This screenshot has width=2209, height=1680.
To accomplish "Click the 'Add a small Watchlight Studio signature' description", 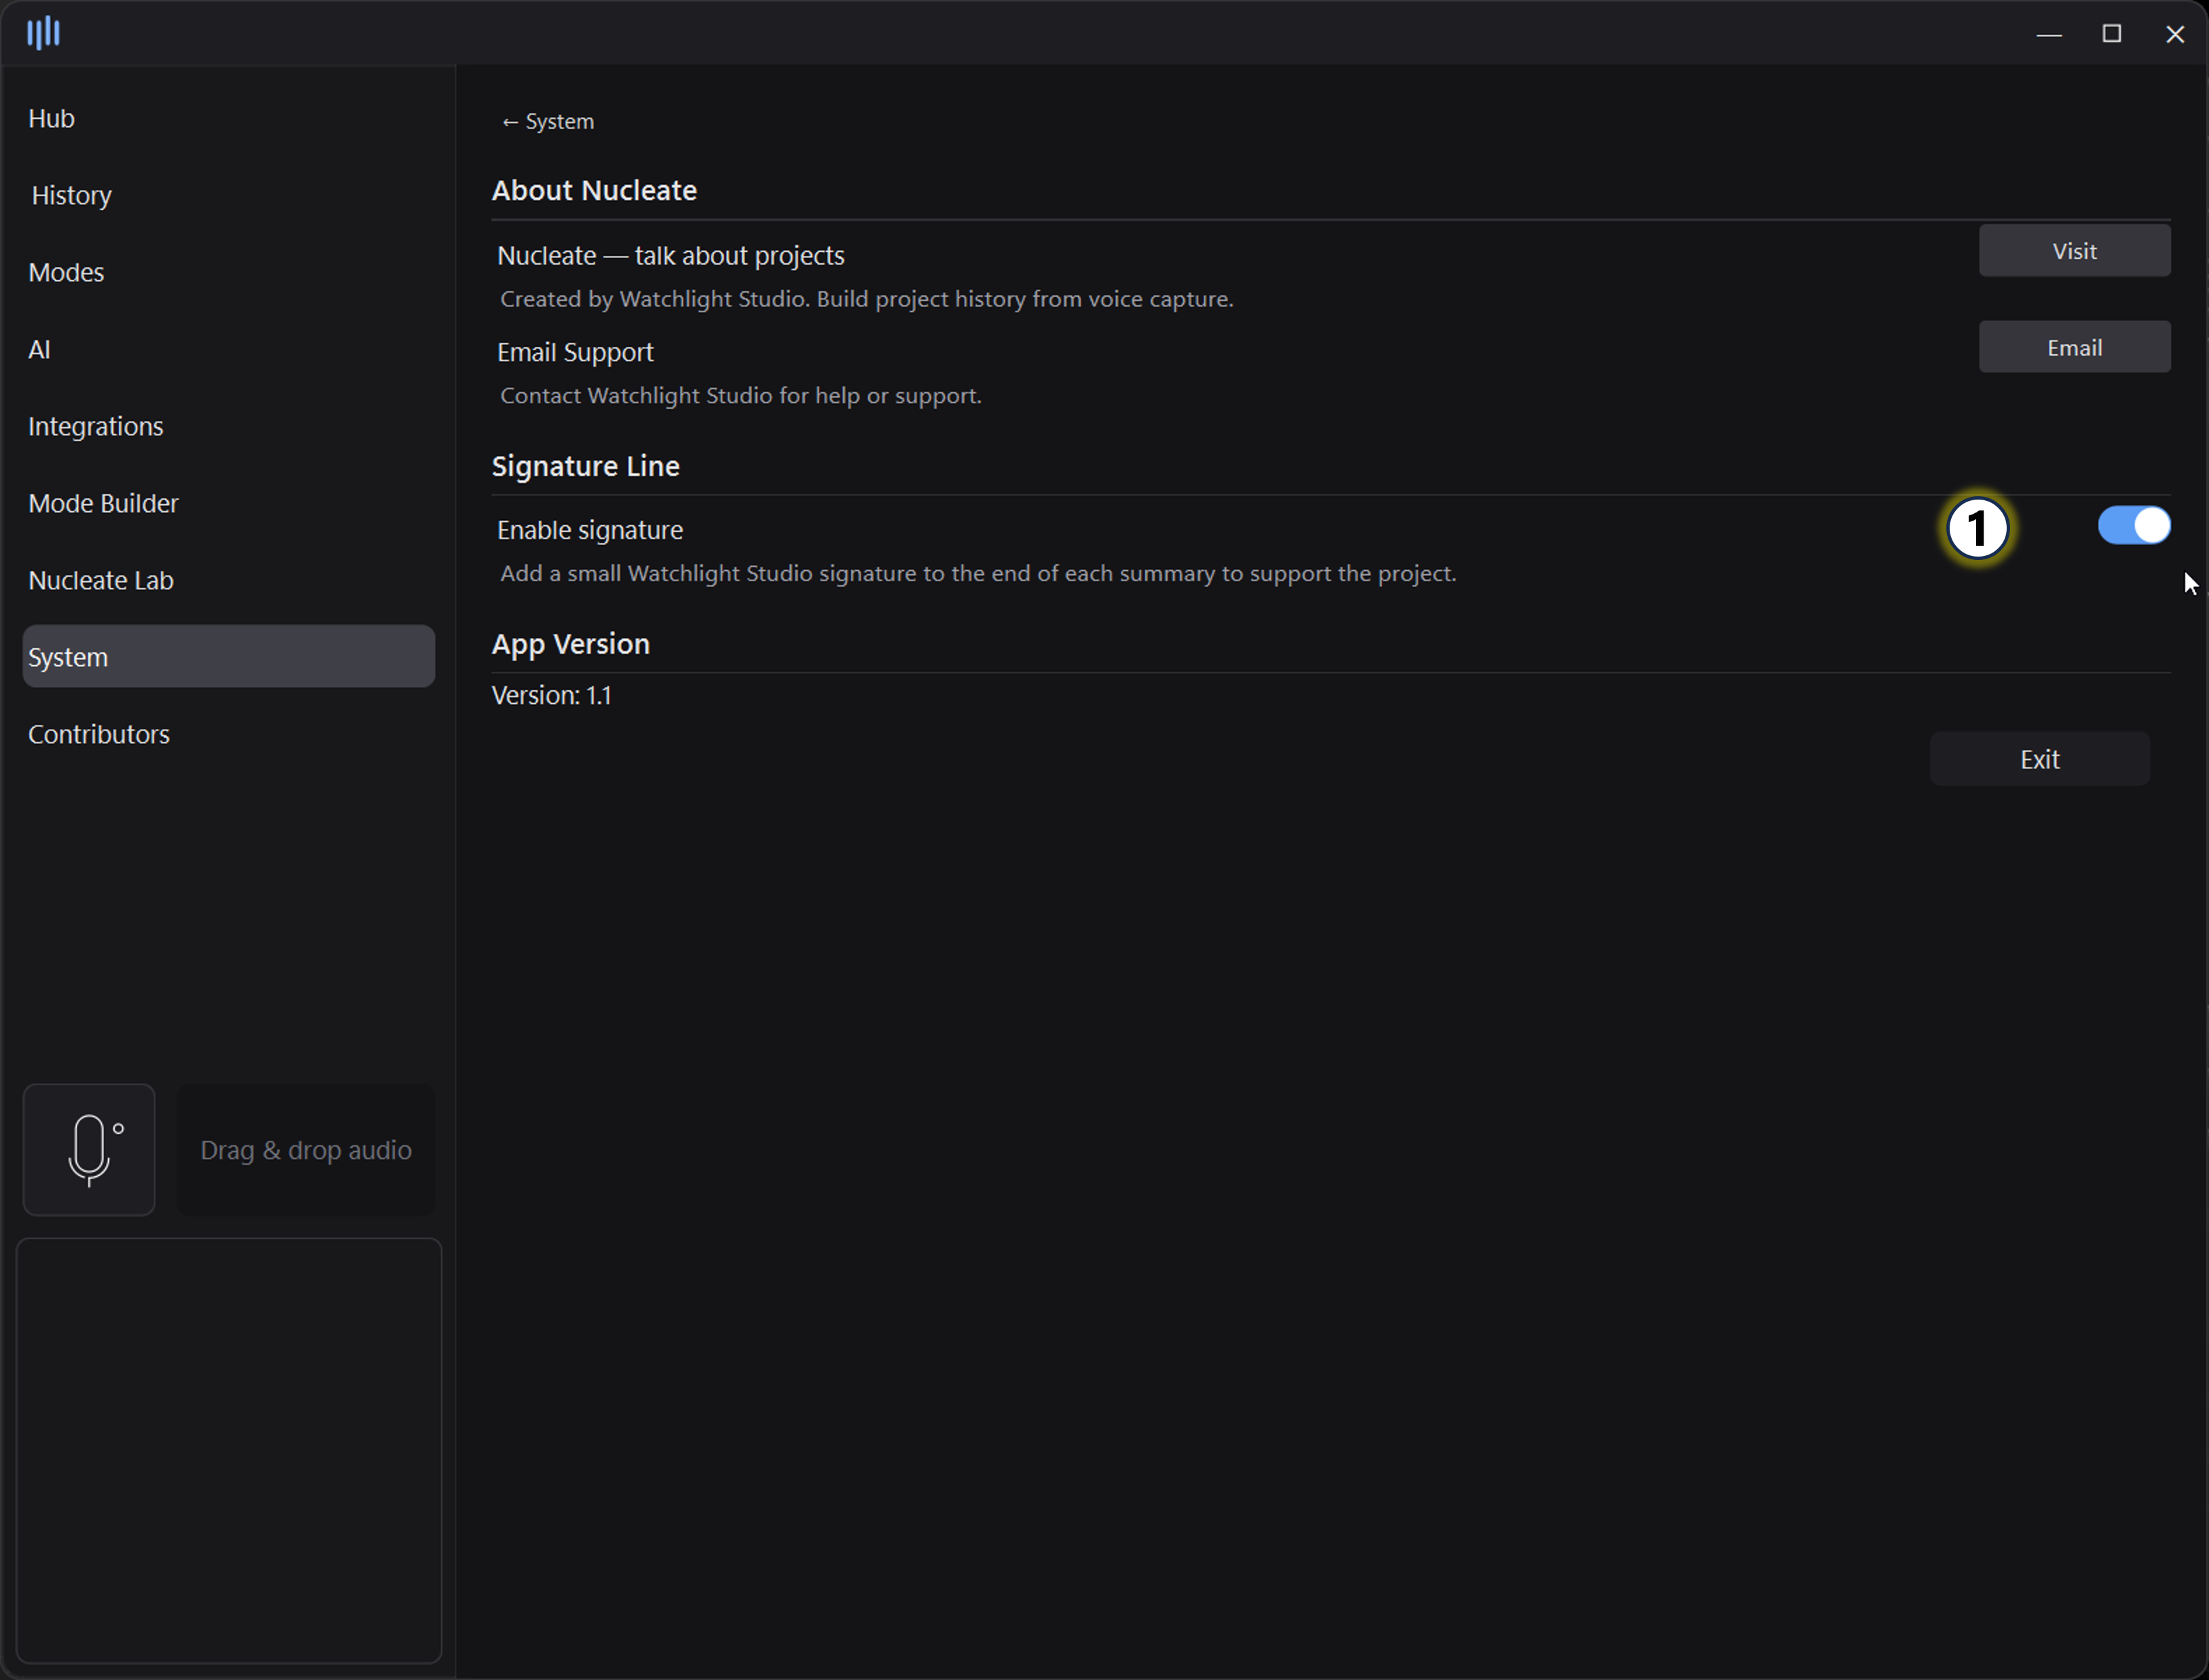I will tap(978, 574).
